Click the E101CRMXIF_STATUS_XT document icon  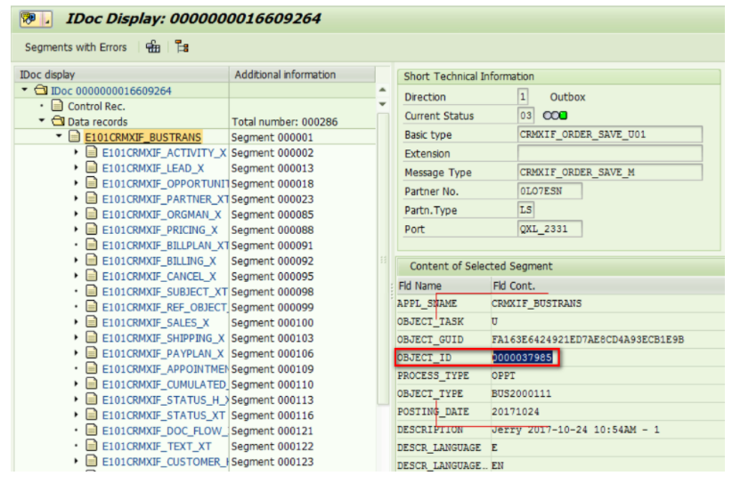92,414
